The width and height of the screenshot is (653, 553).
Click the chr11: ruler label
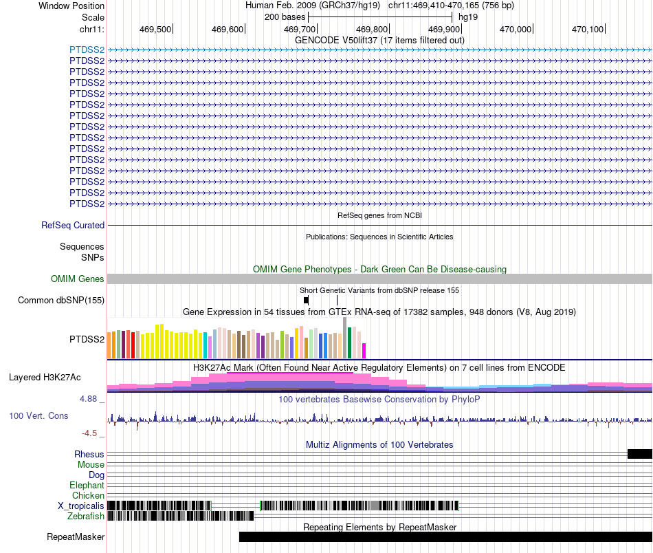92,29
